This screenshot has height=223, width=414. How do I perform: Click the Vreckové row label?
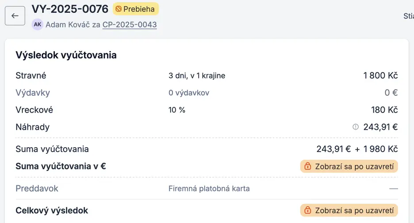[x=34, y=110]
